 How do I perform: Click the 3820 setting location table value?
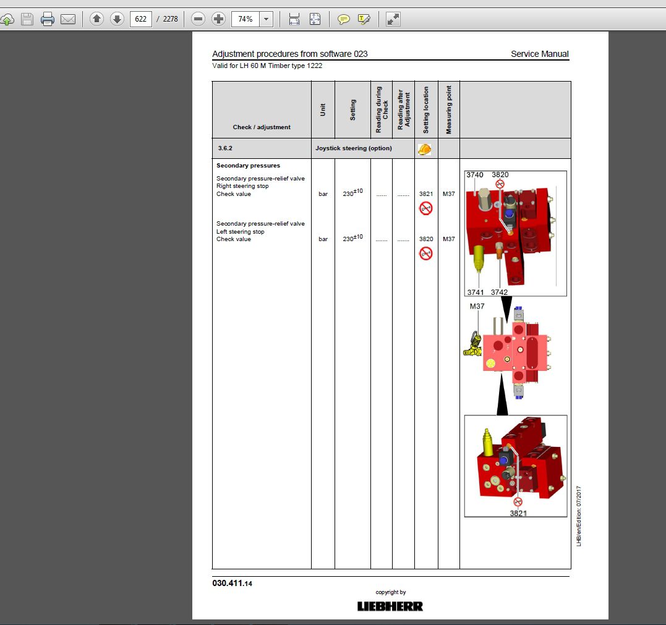tap(426, 239)
